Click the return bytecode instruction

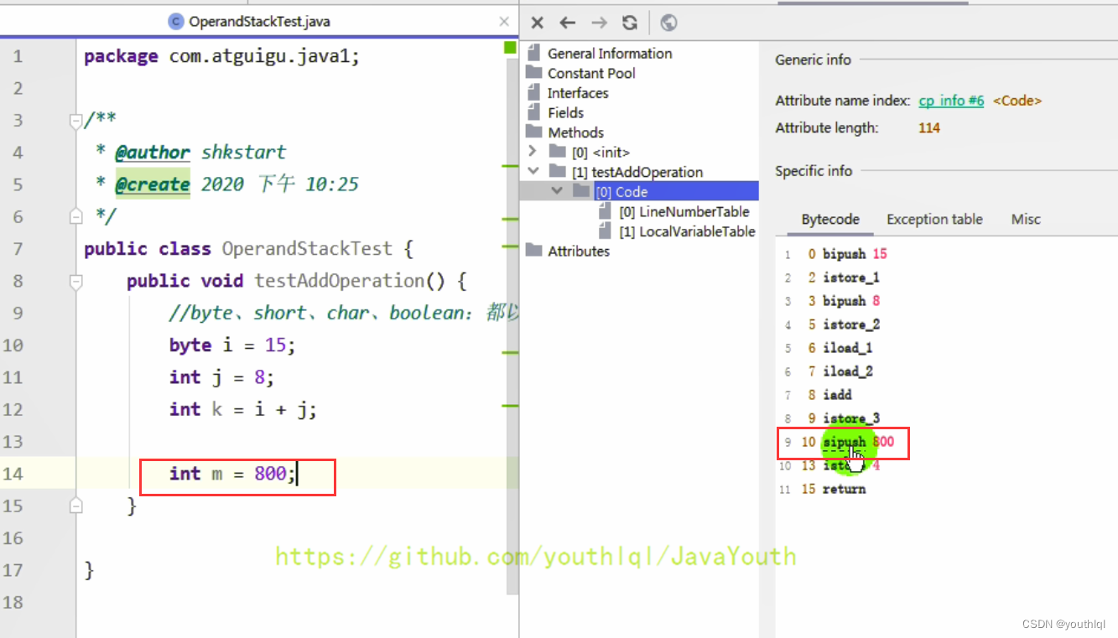[x=844, y=489]
